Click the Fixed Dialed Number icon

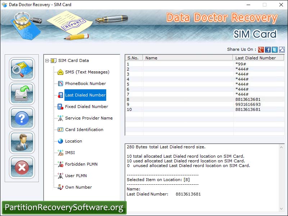click(x=60, y=107)
